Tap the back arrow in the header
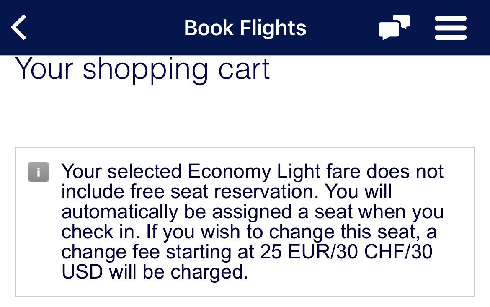The height and width of the screenshot is (307, 490). (x=18, y=28)
